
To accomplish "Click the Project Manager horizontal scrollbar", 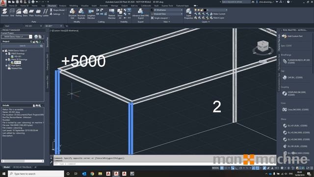I will [x=23, y=161].
